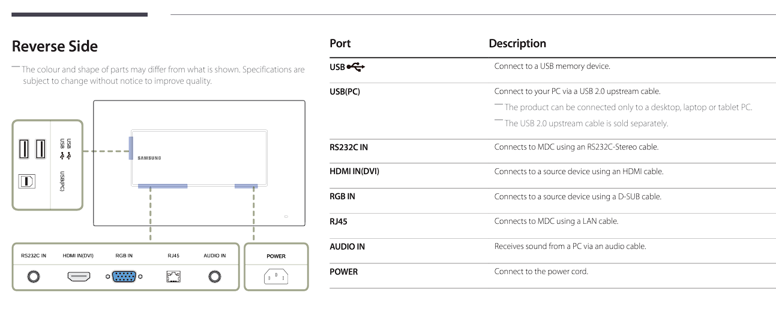The width and height of the screenshot is (776, 316).
Task: Click the Reverse Side heading
Action: click(55, 46)
